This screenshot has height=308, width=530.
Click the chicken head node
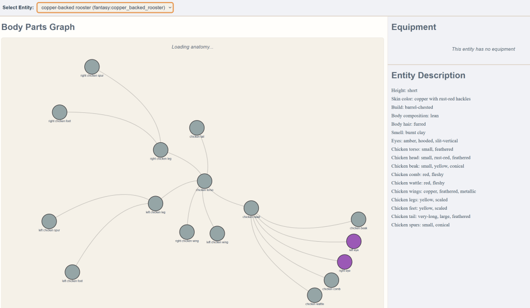click(251, 208)
